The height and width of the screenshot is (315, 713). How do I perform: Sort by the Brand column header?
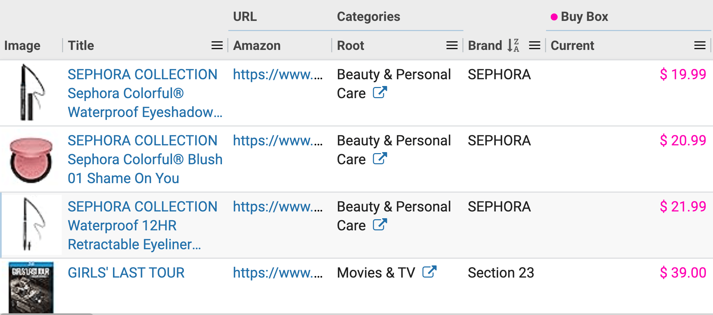(x=485, y=46)
